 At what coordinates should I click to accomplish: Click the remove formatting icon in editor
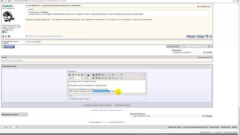(70, 75)
